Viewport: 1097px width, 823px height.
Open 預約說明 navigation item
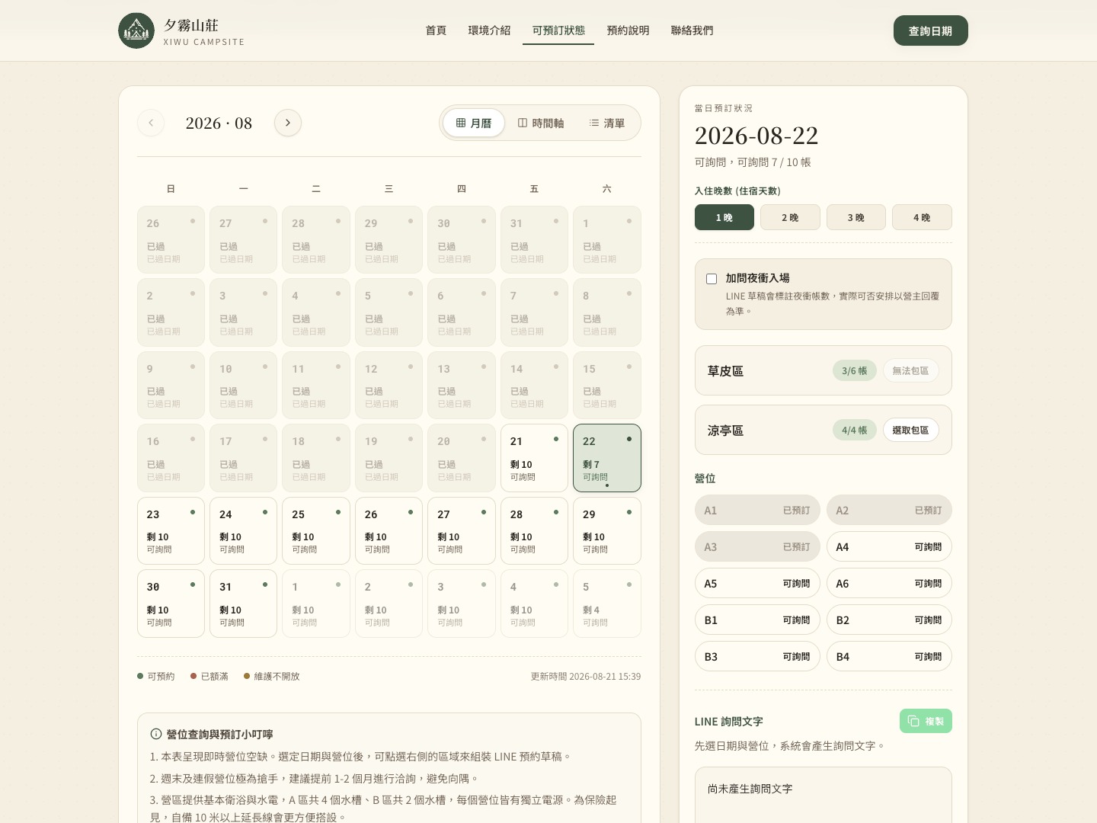tap(628, 30)
